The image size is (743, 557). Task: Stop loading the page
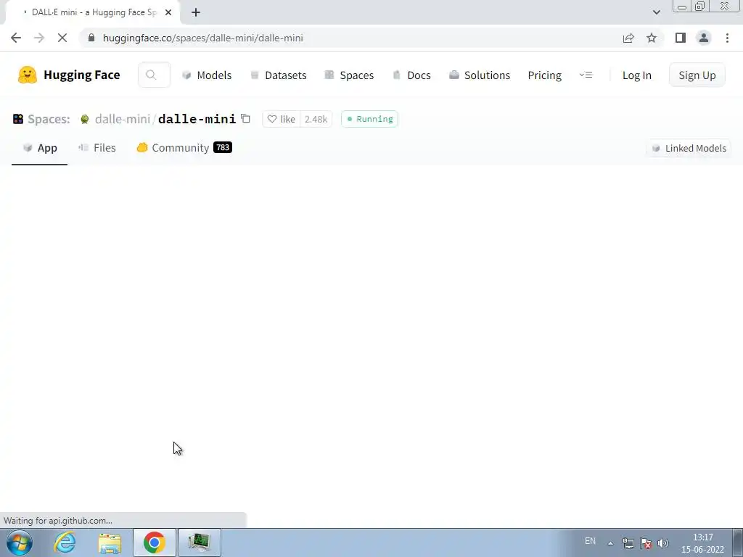click(x=62, y=38)
